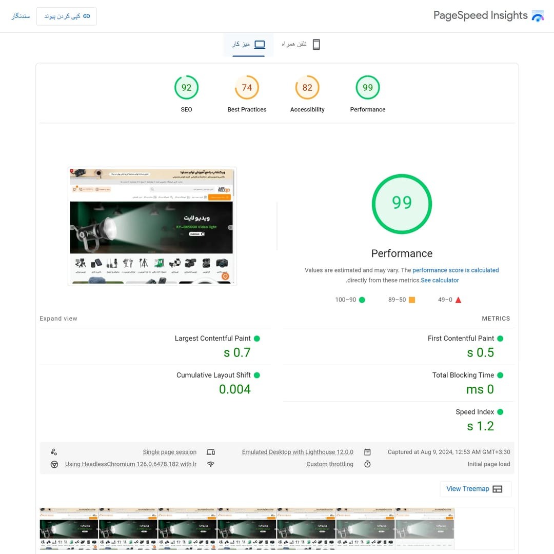The width and height of the screenshot is (554, 554).
Task: Expand the metrics view
Action: pos(58,319)
